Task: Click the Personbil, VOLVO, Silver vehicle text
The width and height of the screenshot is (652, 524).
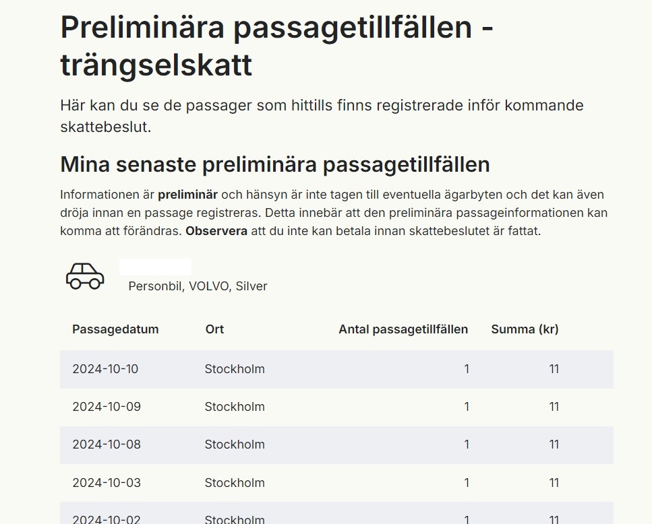Action: [198, 286]
